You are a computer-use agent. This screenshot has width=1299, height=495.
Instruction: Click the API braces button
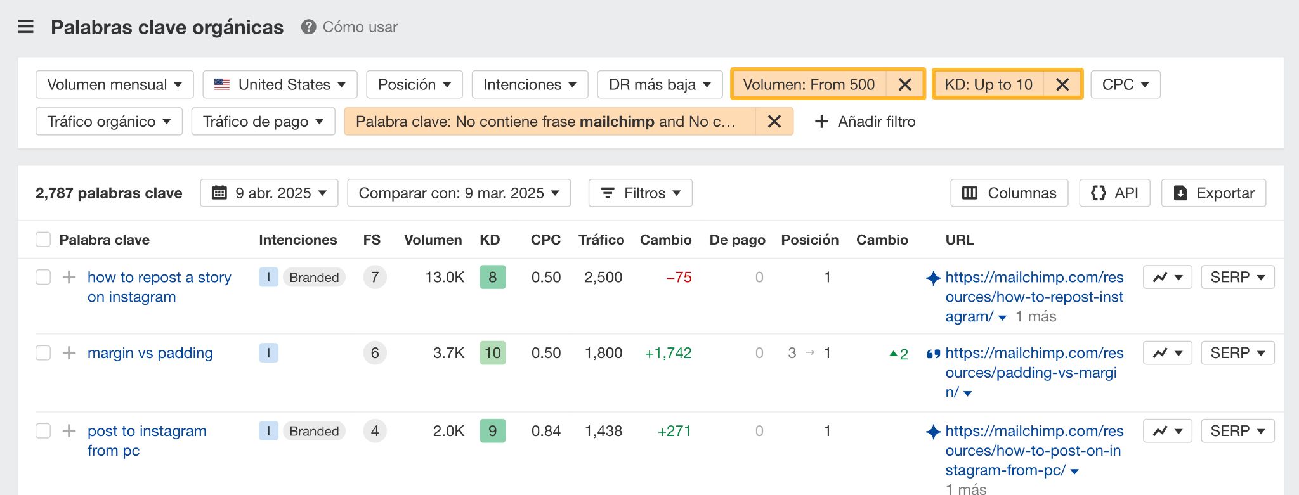(x=1114, y=193)
